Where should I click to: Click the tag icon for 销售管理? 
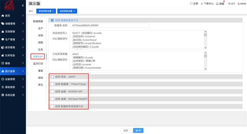3,23
